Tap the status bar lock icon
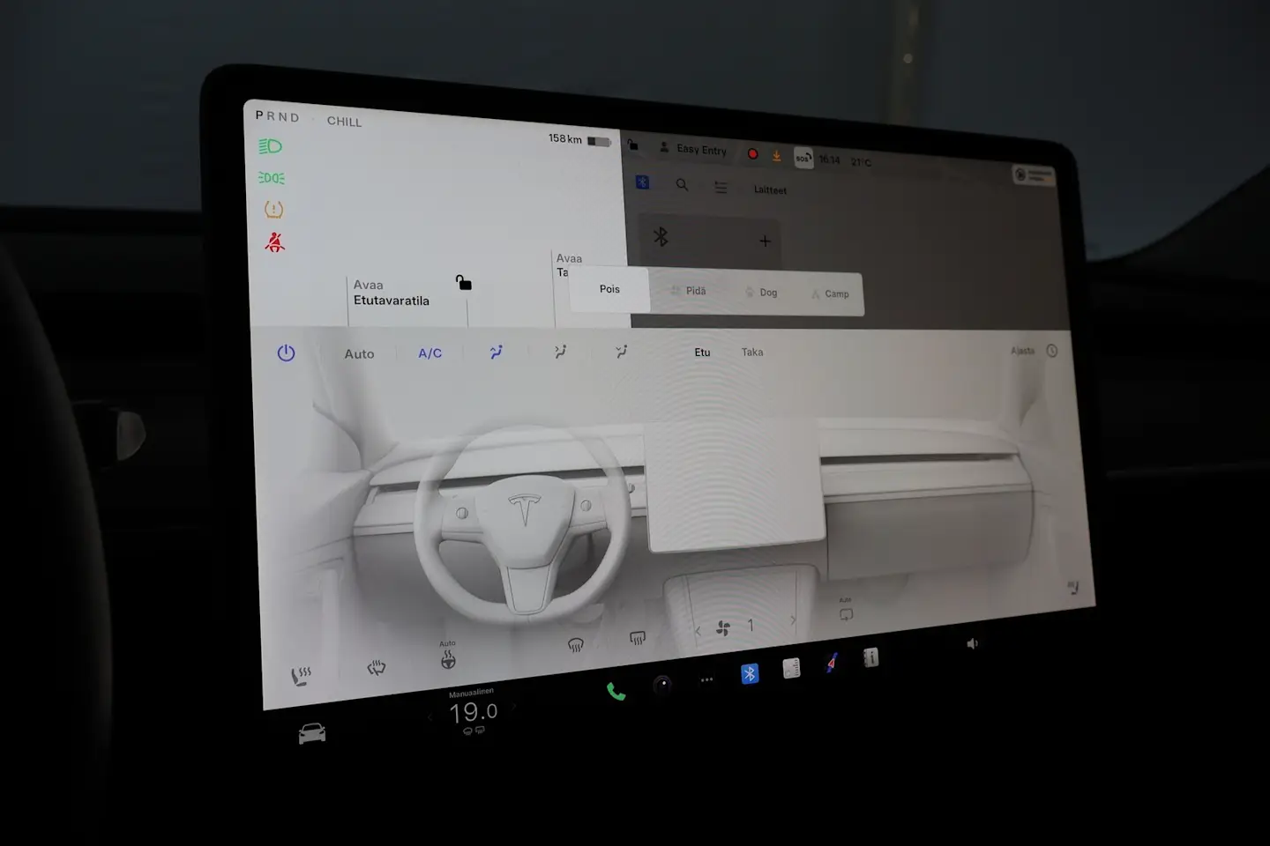The width and height of the screenshot is (1270, 846). tap(632, 145)
